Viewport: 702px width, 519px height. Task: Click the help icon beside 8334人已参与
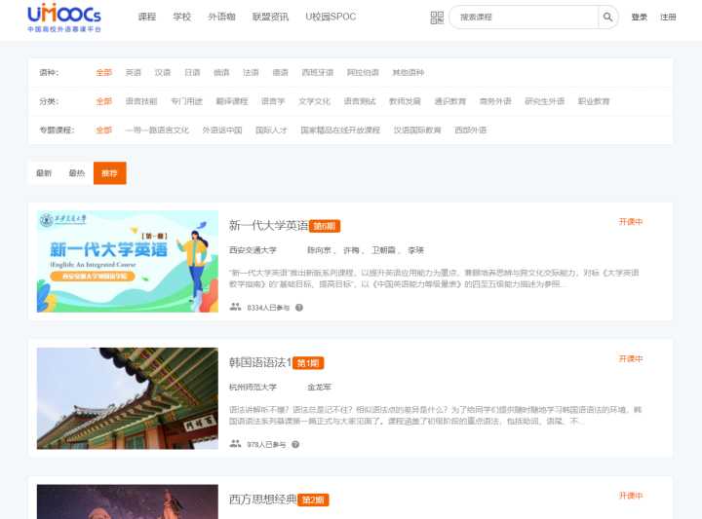point(299,308)
